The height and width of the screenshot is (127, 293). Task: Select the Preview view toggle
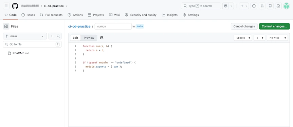pyautogui.click(x=89, y=38)
